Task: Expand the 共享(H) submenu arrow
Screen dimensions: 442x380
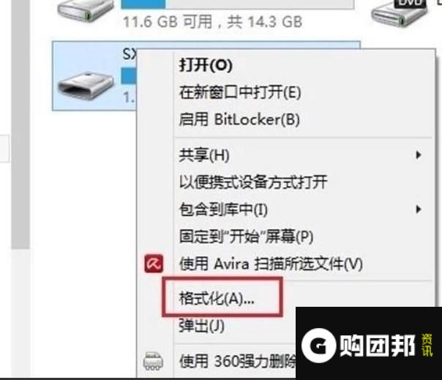Action: (419, 155)
